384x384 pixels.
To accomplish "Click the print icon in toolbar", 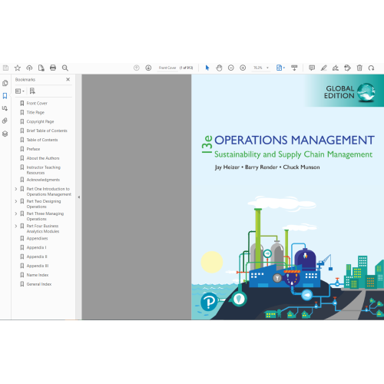I will point(53,68).
